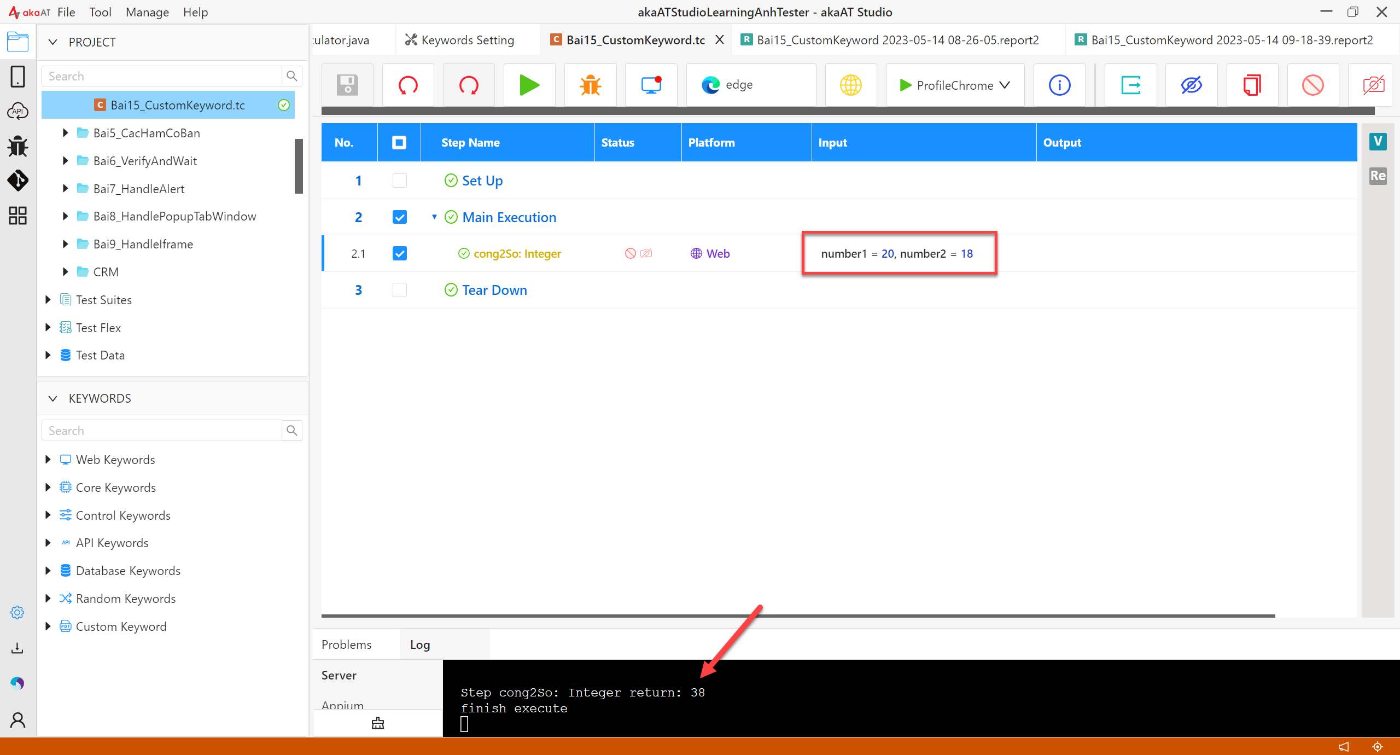1400x755 pixels.
Task: Open the 08-26-05.report2 tab
Action: pyautogui.click(x=897, y=40)
